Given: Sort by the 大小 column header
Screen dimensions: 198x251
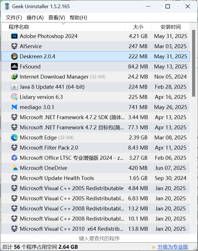Looking at the screenshot, I should pyautogui.click(x=138, y=27).
